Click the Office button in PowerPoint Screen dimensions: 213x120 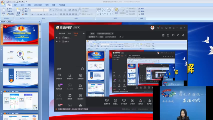point(3,3)
